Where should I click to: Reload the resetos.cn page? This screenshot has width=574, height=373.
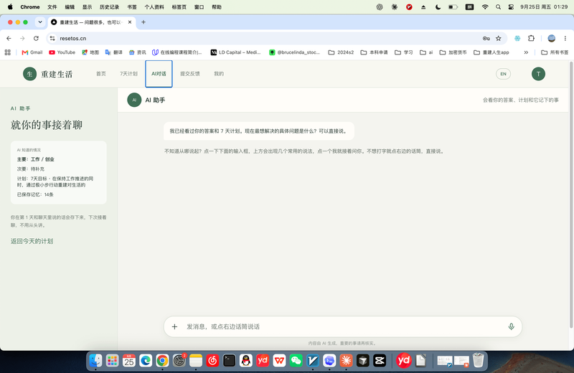(36, 38)
